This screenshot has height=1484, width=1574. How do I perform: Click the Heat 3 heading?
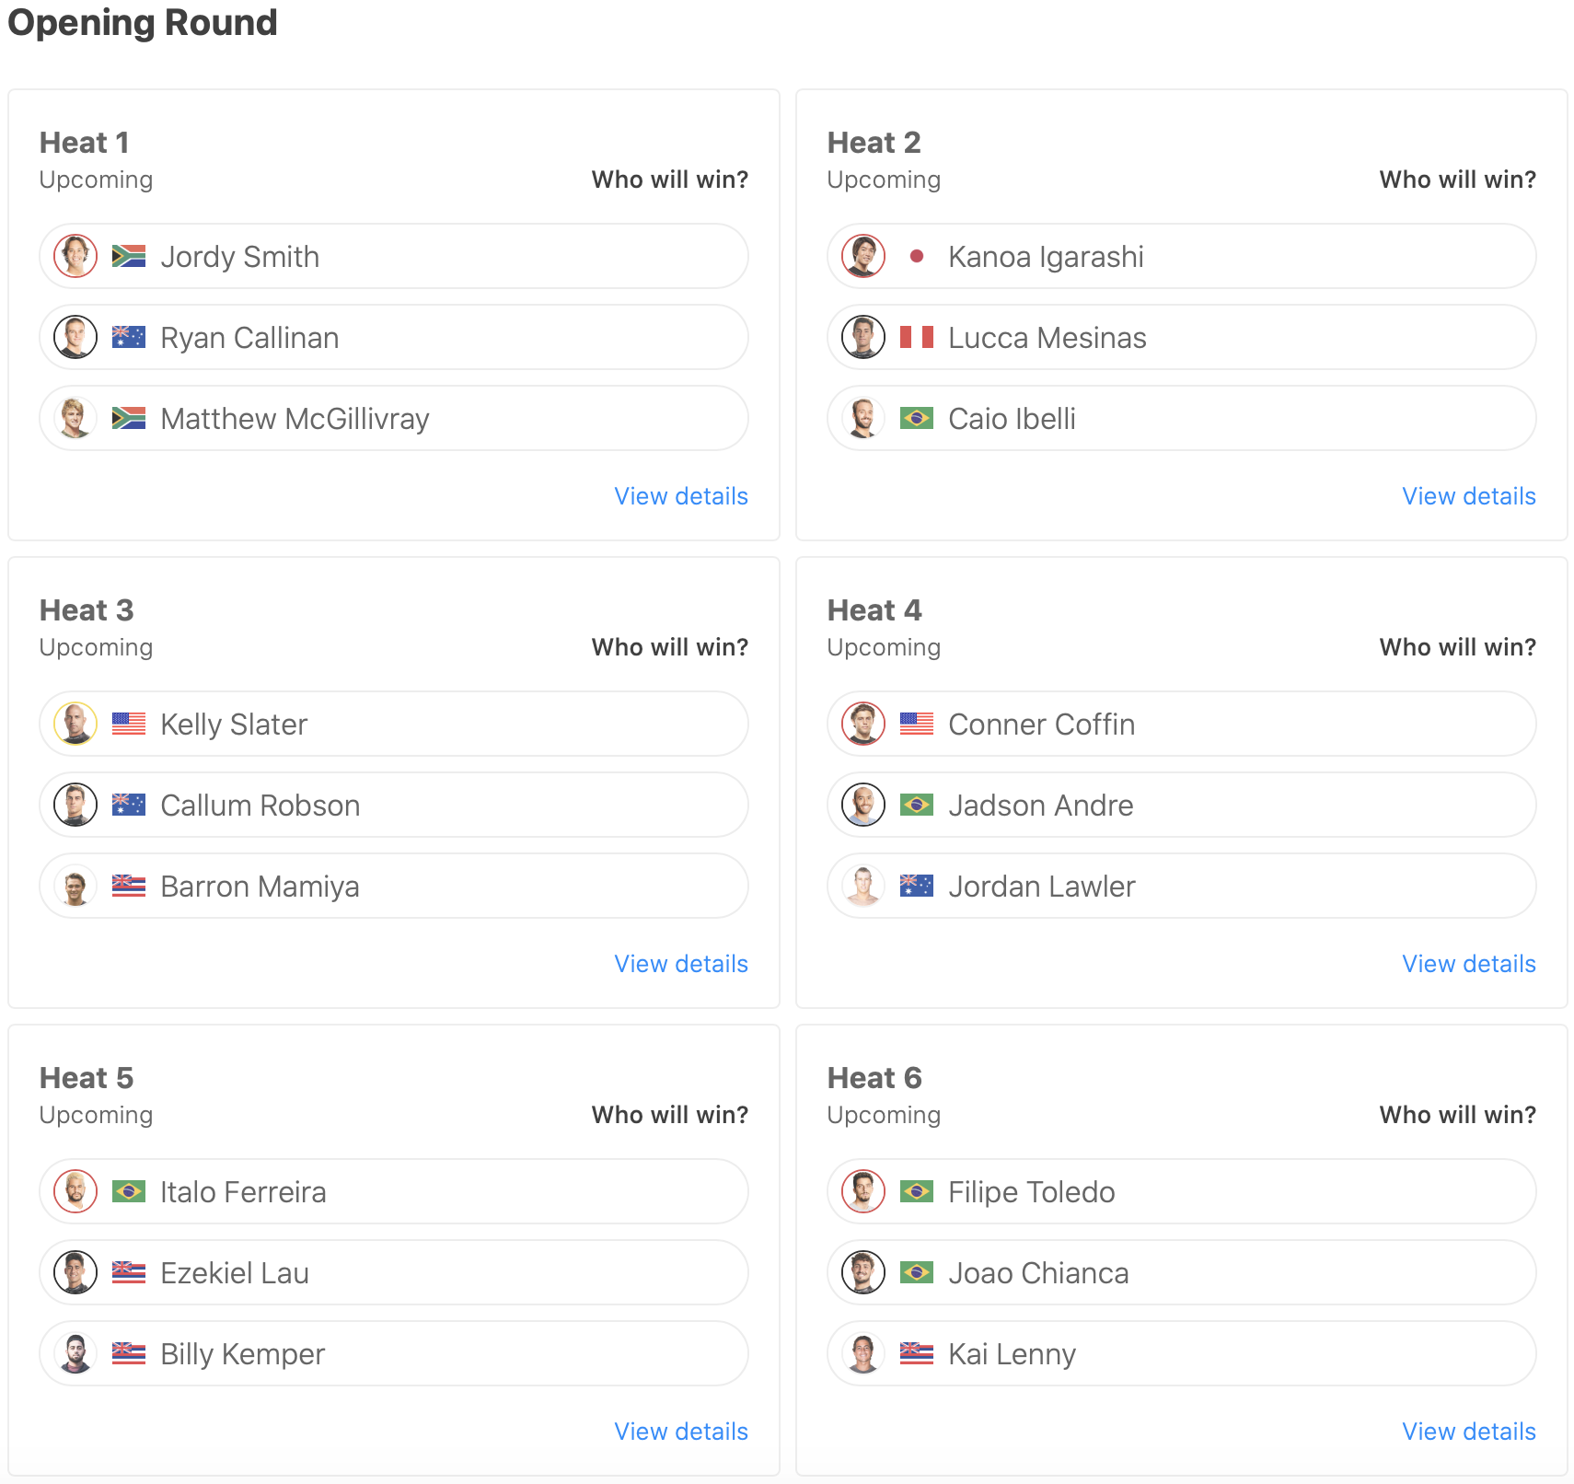click(x=87, y=610)
